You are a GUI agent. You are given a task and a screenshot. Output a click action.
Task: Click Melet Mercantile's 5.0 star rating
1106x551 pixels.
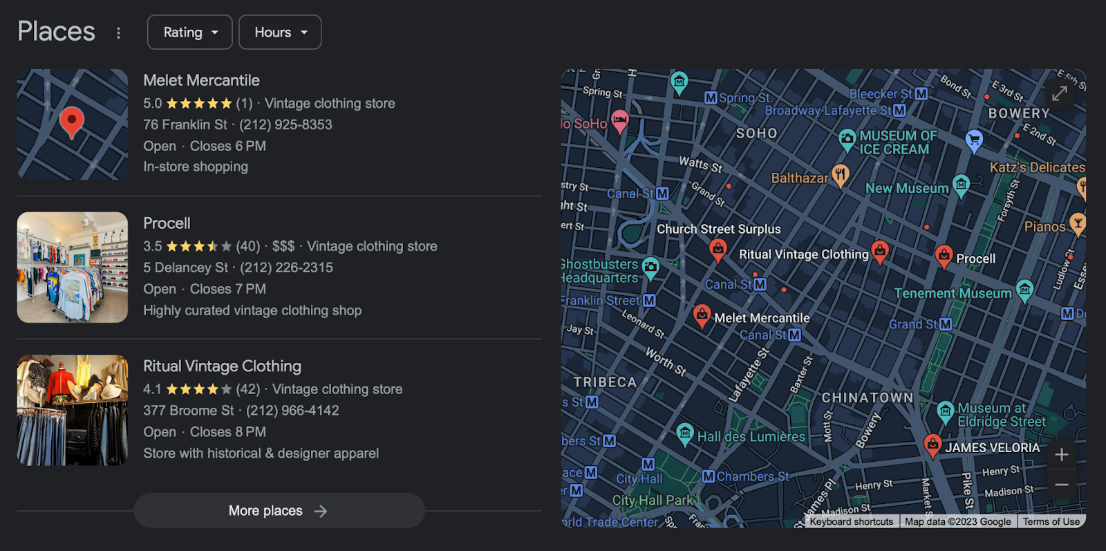tap(198, 104)
